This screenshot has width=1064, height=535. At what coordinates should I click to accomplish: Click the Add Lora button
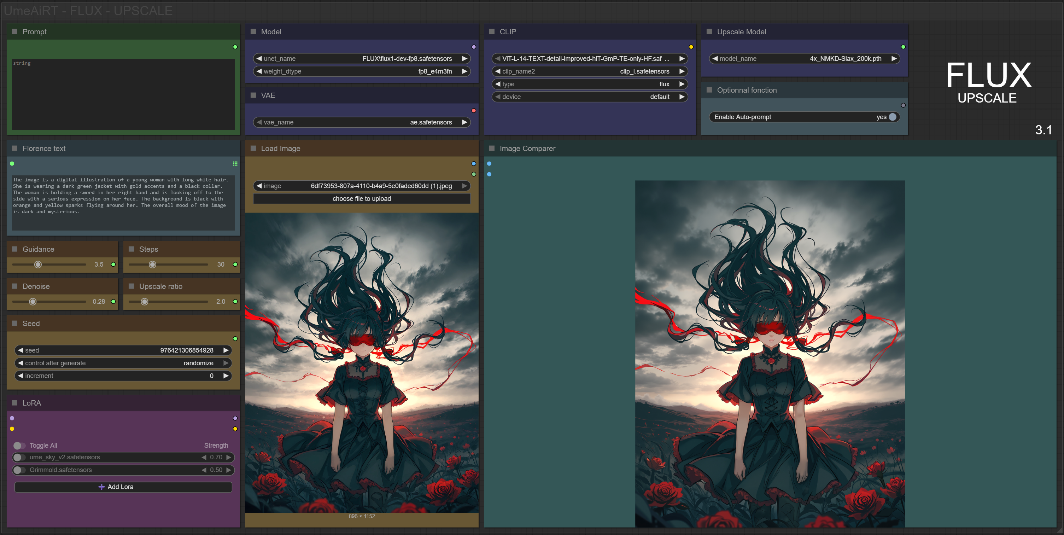(x=123, y=487)
